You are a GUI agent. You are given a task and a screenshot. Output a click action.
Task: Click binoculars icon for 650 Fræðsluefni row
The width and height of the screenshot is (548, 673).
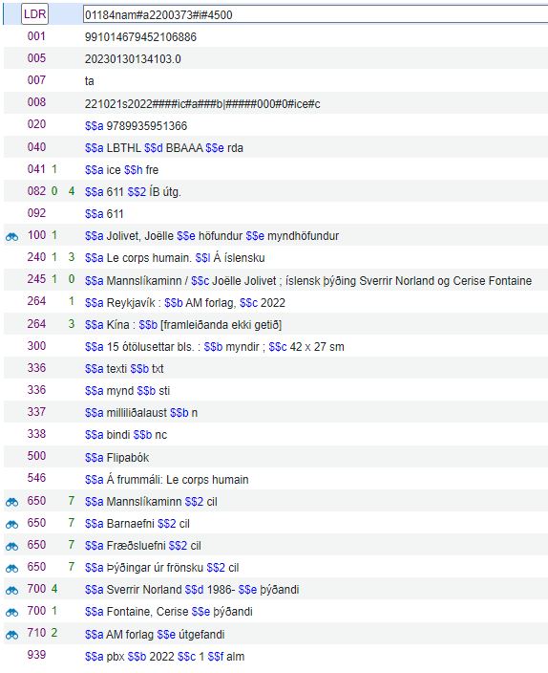(x=11, y=547)
